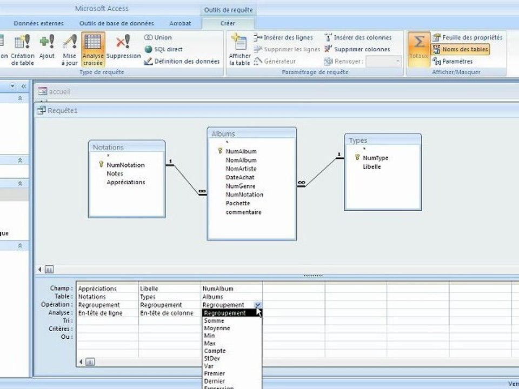Select NomArtiste field in Albums table

pos(241,169)
